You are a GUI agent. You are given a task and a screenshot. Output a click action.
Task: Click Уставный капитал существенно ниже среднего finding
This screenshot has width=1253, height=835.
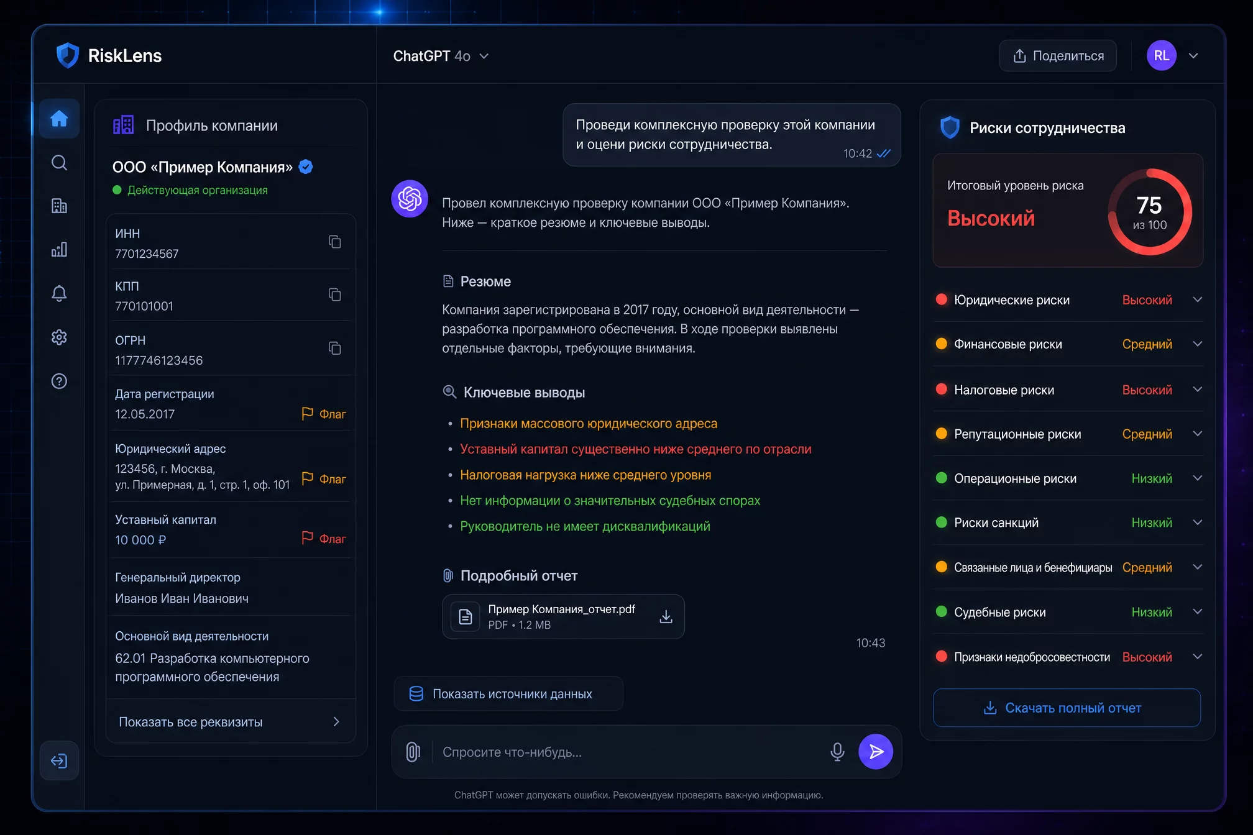point(636,449)
